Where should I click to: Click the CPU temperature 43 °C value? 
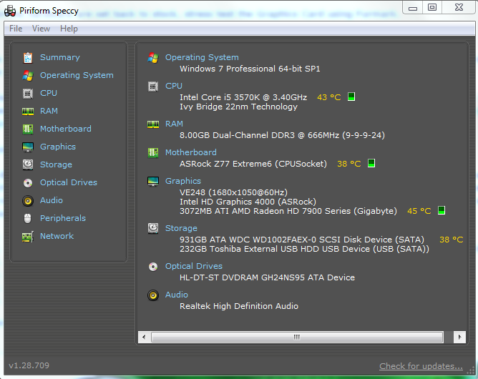pyautogui.click(x=329, y=97)
